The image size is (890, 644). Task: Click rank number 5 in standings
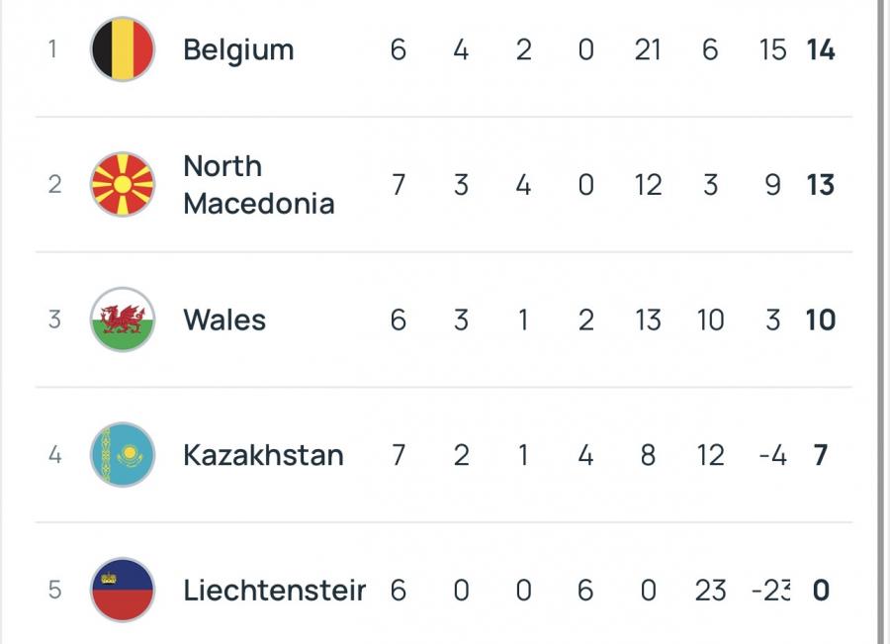click(54, 591)
